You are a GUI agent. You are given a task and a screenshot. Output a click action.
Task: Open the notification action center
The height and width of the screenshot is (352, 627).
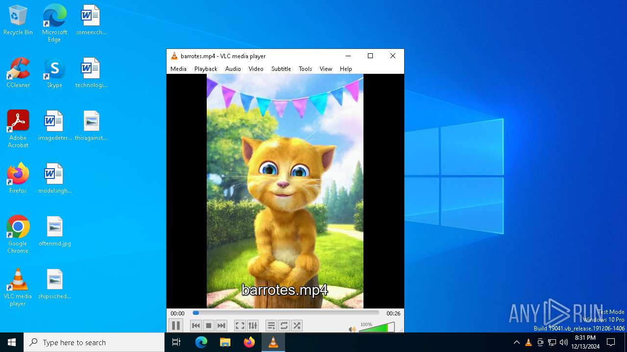point(611,342)
